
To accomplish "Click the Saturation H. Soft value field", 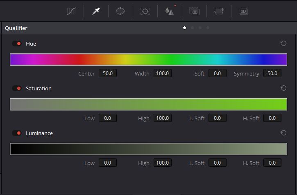I will [272, 118].
